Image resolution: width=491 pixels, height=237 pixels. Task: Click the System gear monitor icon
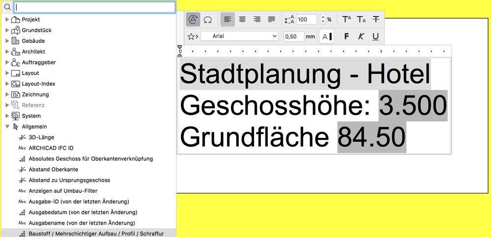[16, 116]
